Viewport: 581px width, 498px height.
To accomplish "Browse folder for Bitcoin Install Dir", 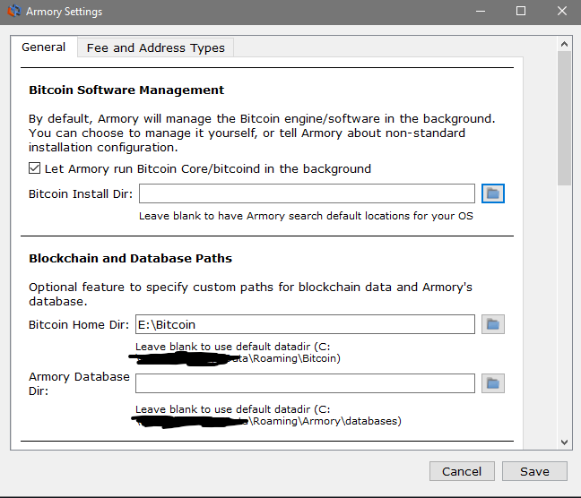I will (493, 193).
